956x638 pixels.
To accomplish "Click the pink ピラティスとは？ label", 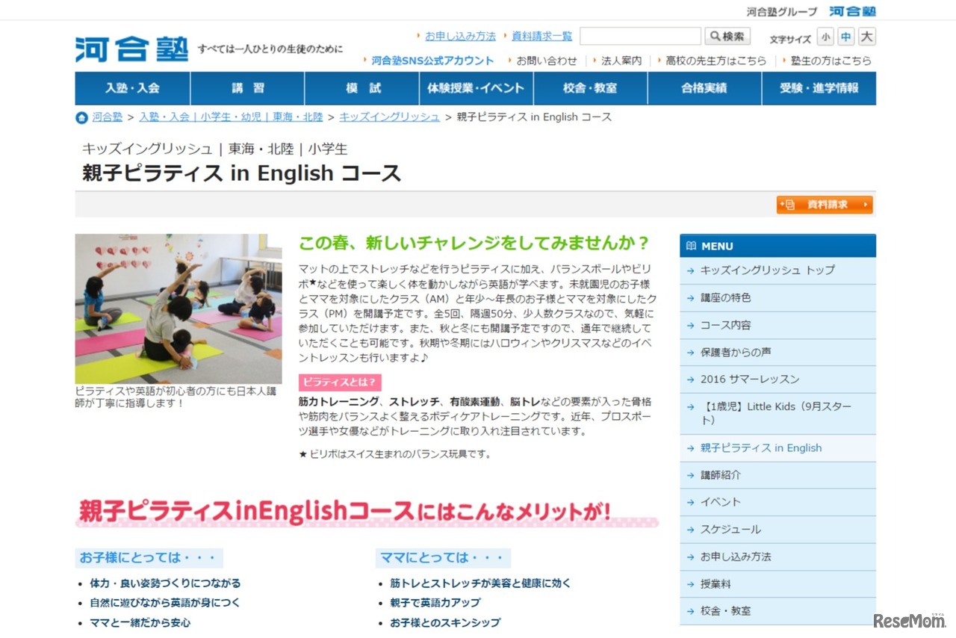I will click(340, 383).
